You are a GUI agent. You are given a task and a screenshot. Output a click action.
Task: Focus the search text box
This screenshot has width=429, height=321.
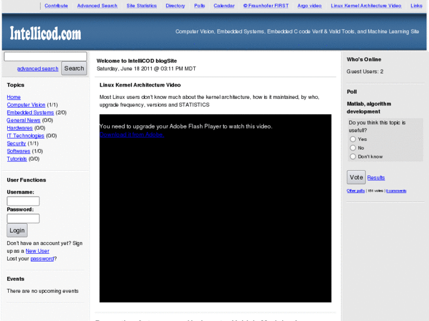(45, 57)
